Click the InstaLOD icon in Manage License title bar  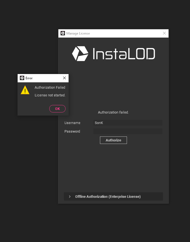tap(63, 33)
